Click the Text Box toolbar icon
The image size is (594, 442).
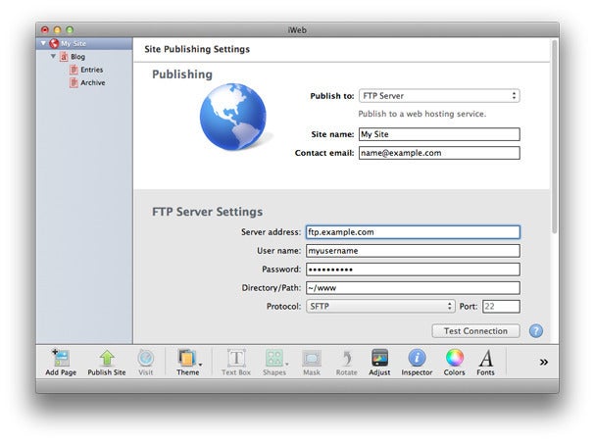[x=236, y=358]
